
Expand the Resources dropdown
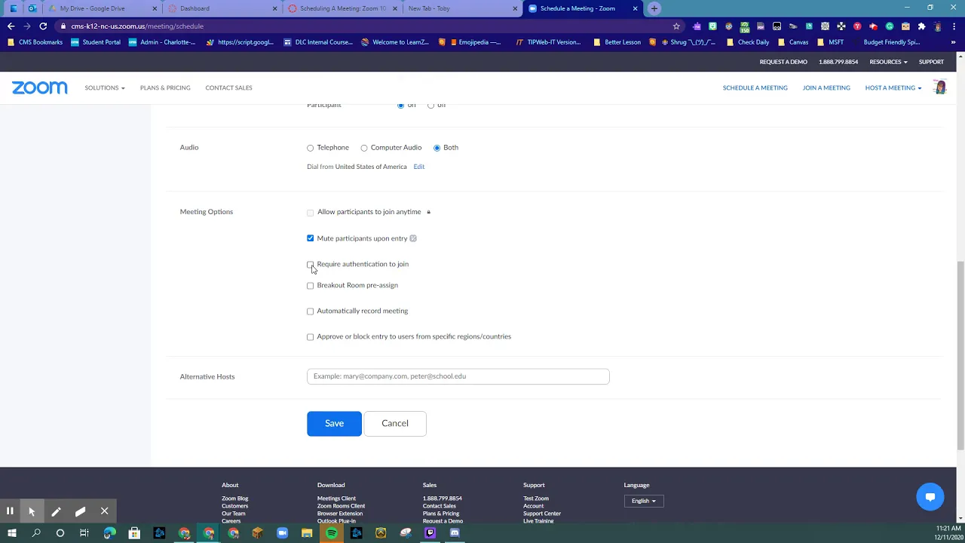(x=888, y=62)
